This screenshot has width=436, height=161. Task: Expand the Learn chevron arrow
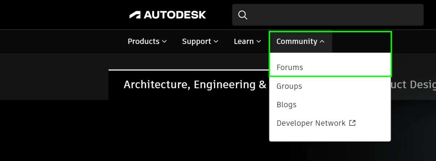(259, 42)
